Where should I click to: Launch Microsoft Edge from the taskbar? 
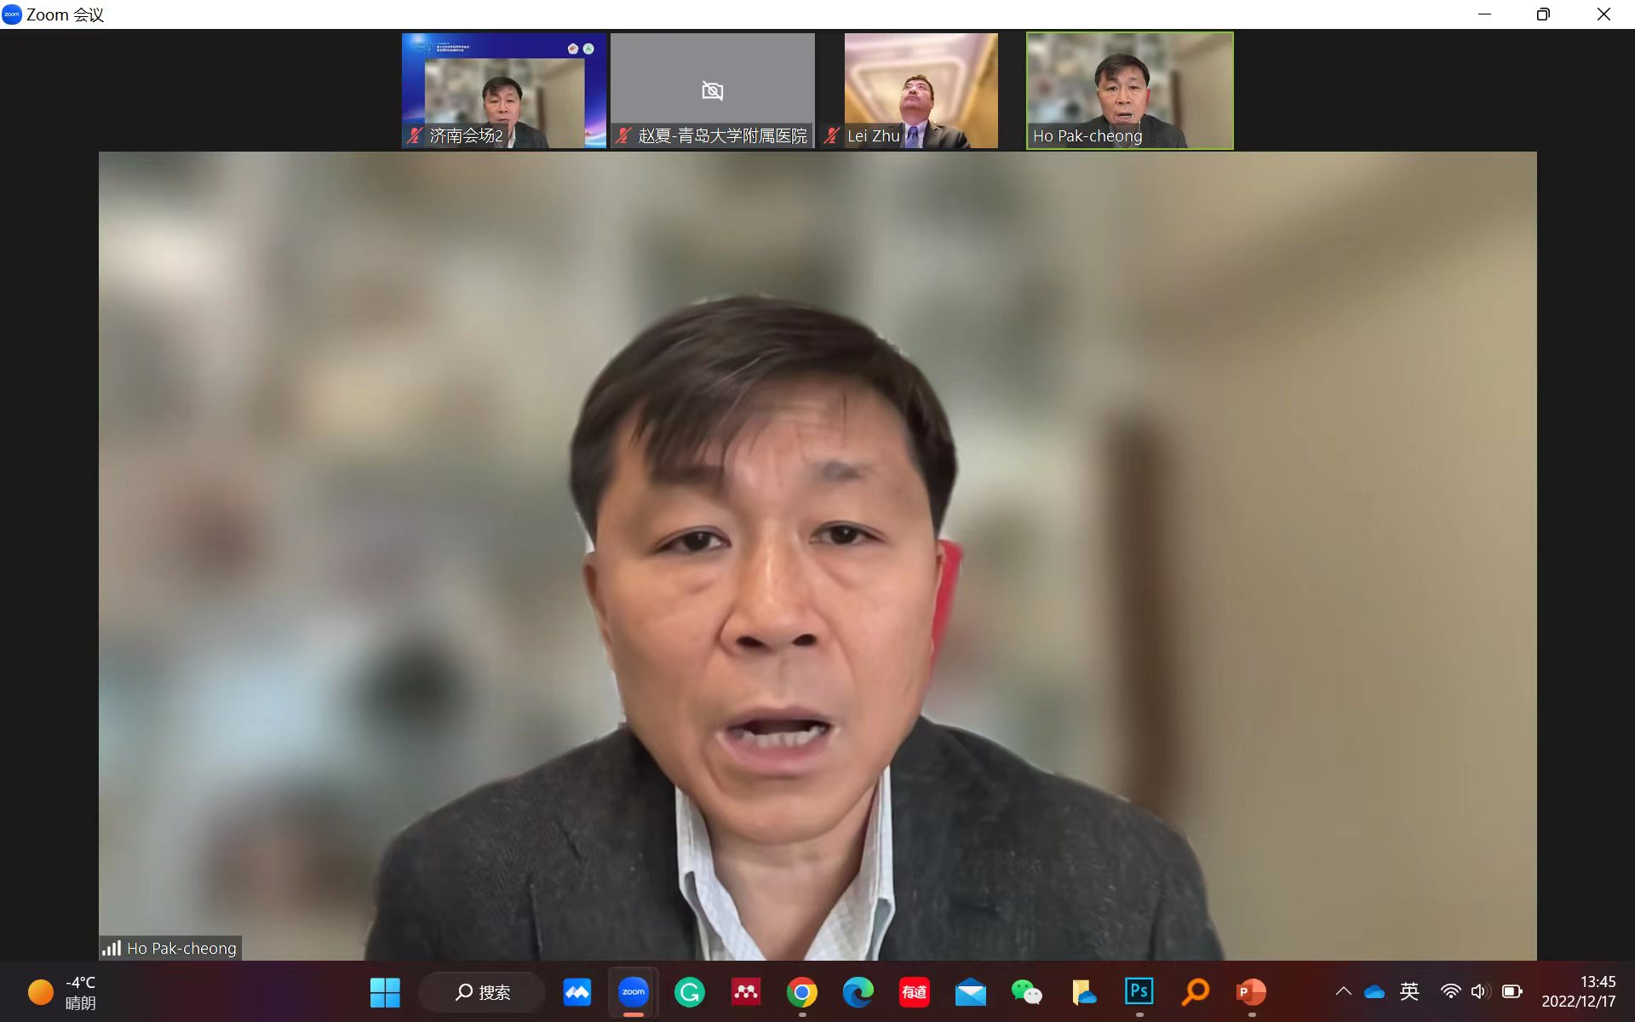click(x=858, y=992)
